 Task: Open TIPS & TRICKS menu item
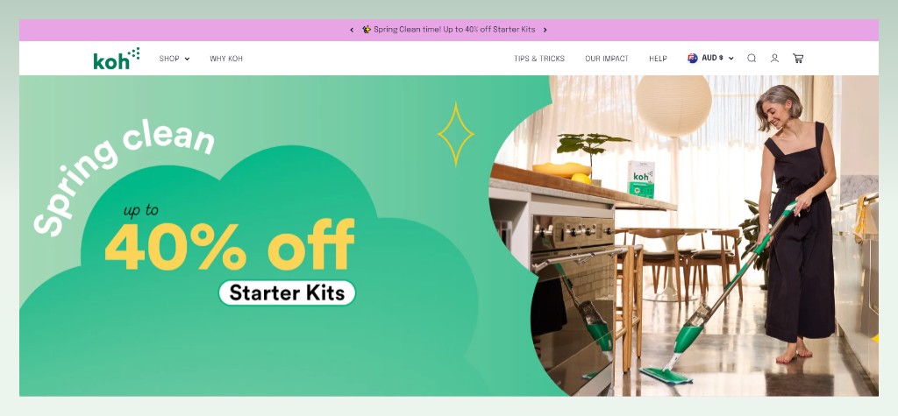point(539,59)
